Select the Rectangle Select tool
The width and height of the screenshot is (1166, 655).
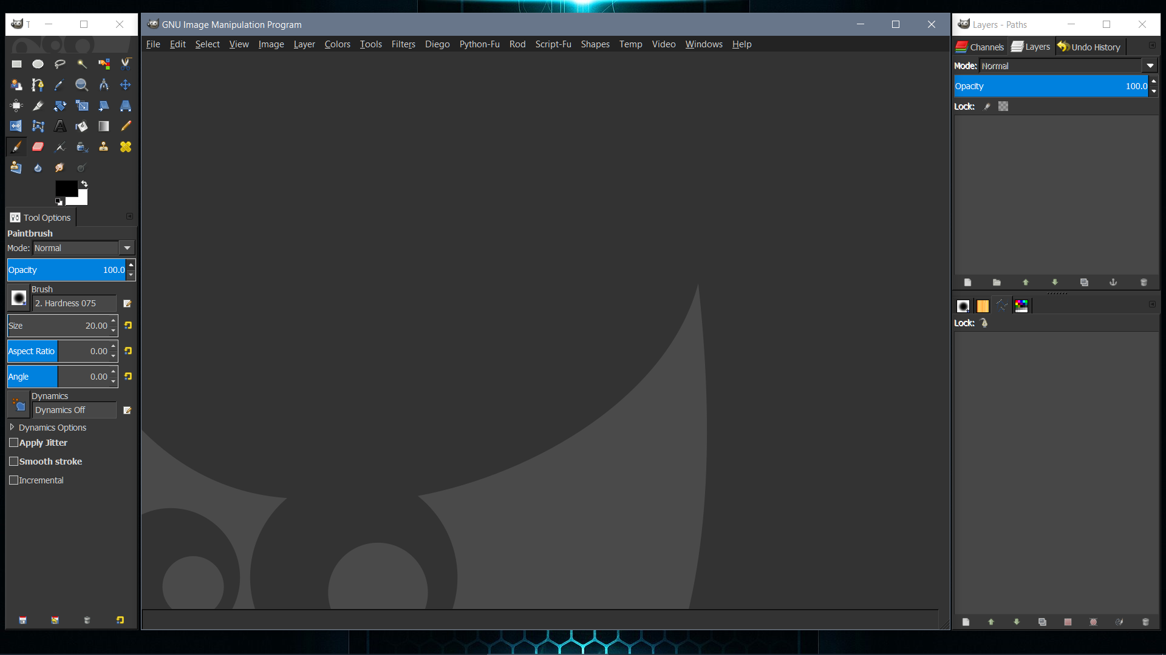tap(16, 64)
